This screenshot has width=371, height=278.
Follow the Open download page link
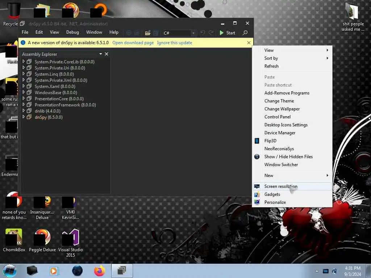tap(133, 43)
